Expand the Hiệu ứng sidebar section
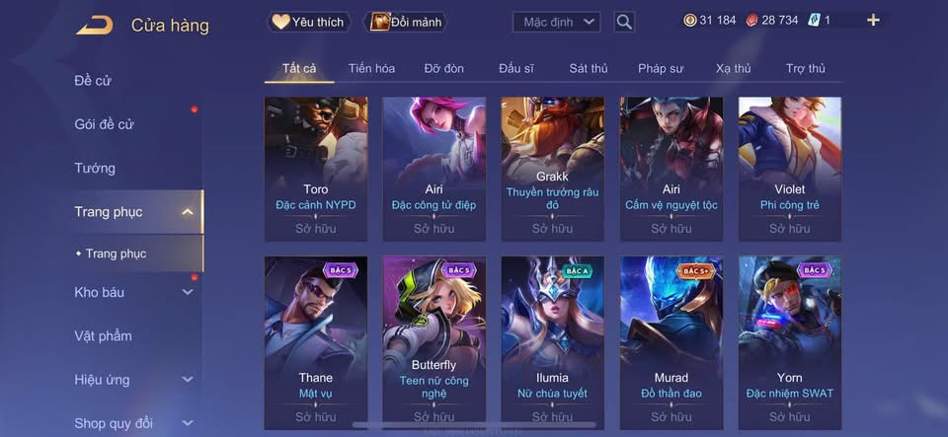The image size is (948, 437). 188,380
